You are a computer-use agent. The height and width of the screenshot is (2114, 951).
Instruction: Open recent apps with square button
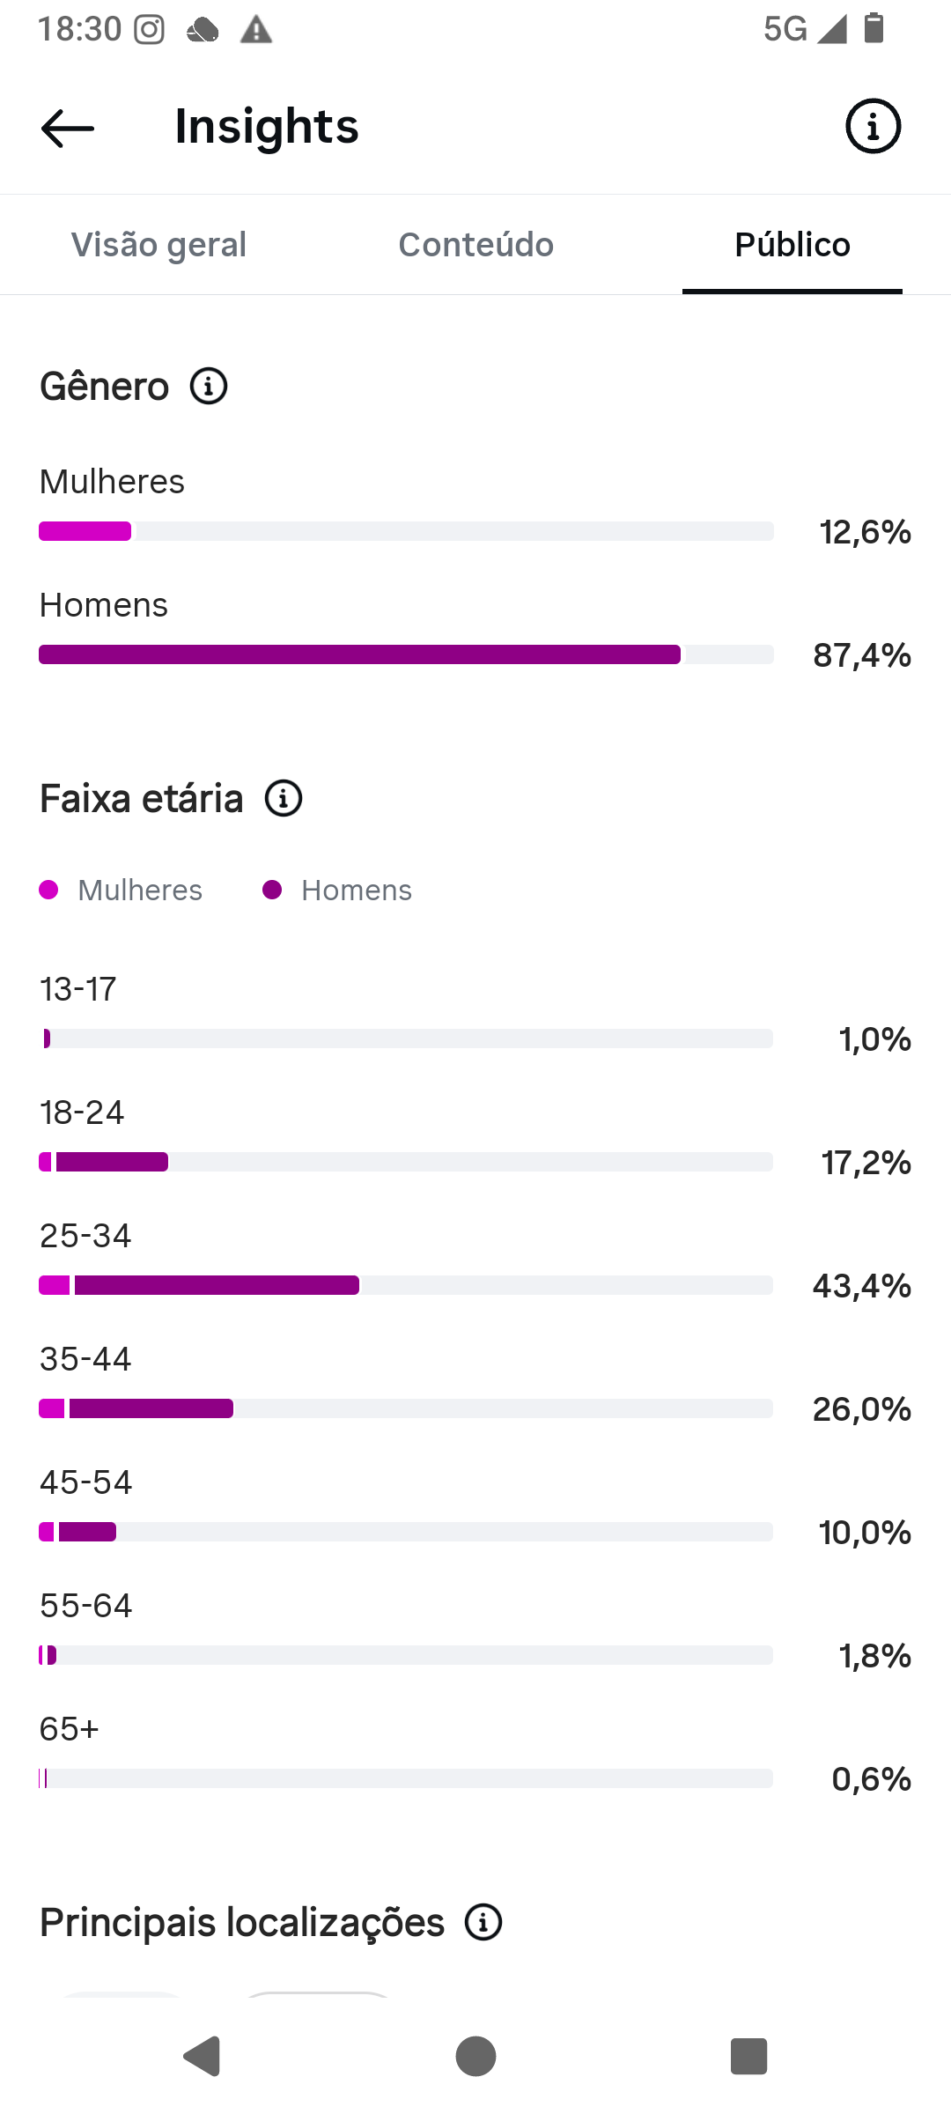749,2057
